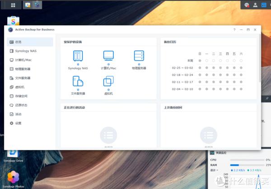Click the 计算机/Mac device count 0
271x189 pixels.
[x=108, y=64]
